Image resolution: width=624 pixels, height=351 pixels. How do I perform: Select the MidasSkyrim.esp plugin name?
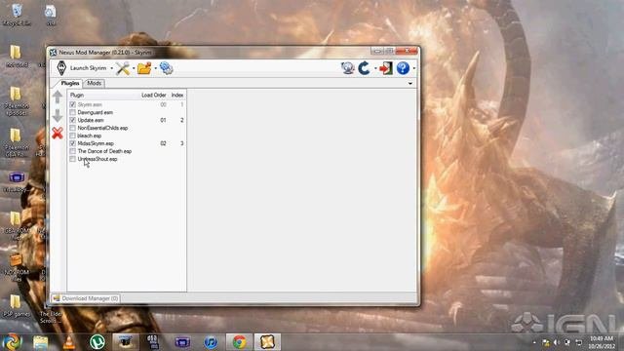(96, 143)
